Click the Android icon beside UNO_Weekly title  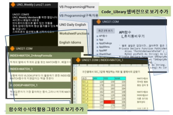pyautogui.click(x=13, y=5)
